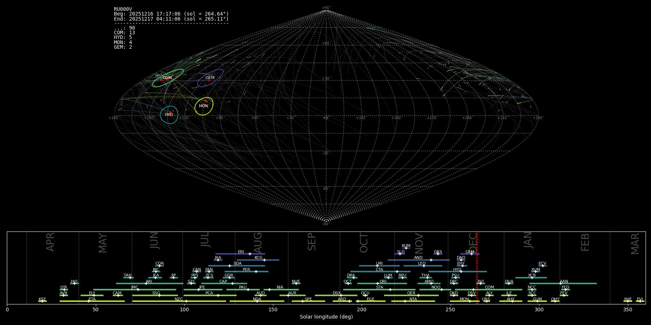Viewport: 651px width, 325px height.
Task: Click the KUM shower label in the timeline
Action: (406, 246)
